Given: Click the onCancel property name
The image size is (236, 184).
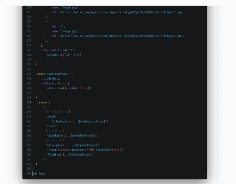Looking at the screenshot, I should tap(49, 83).
